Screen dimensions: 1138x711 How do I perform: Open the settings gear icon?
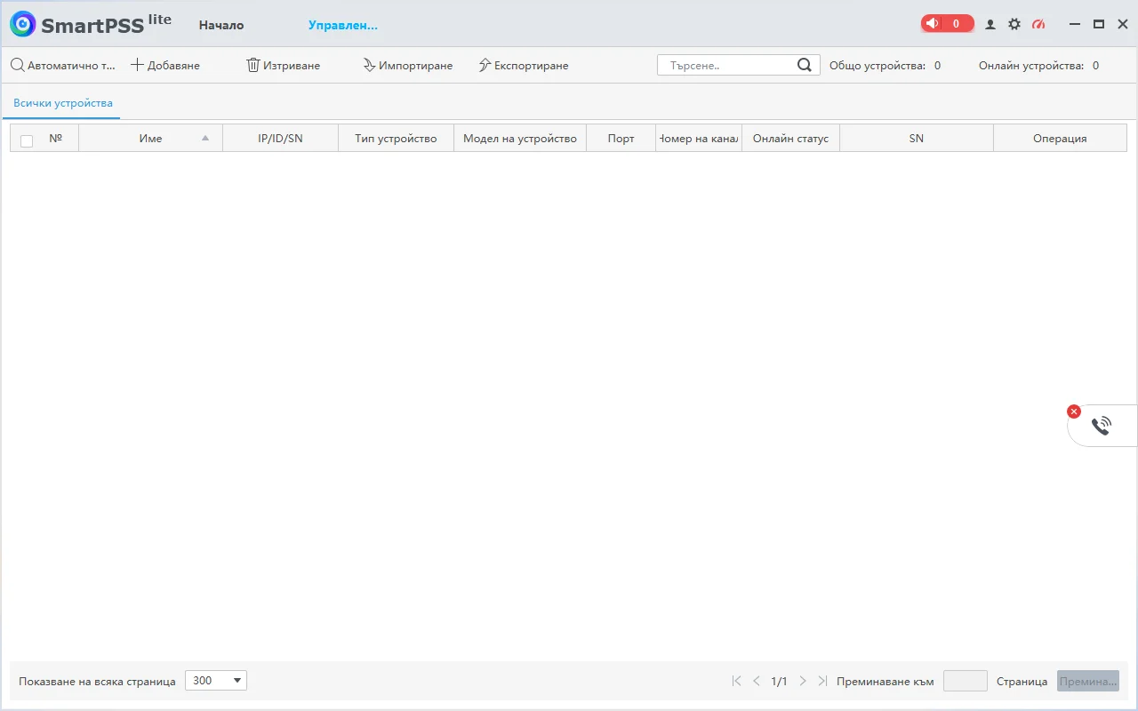(1014, 25)
